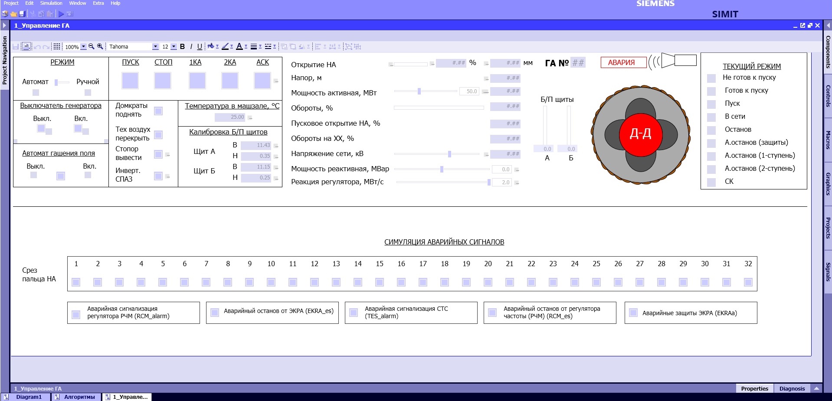Click the Температура в машзале input field
Image resolution: width=832 pixels, height=401 pixels.
[x=230, y=117]
